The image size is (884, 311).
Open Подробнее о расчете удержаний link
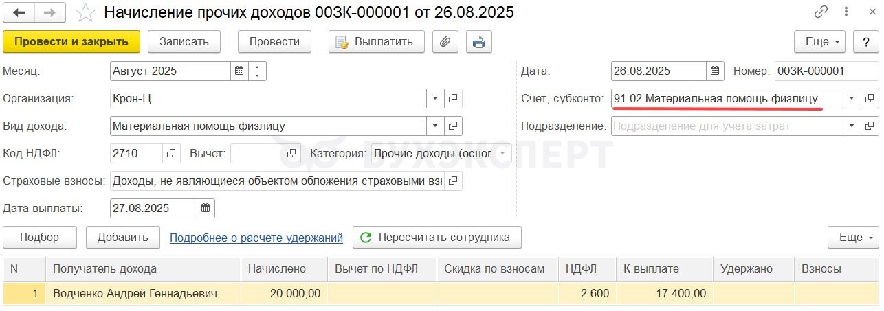[256, 238]
